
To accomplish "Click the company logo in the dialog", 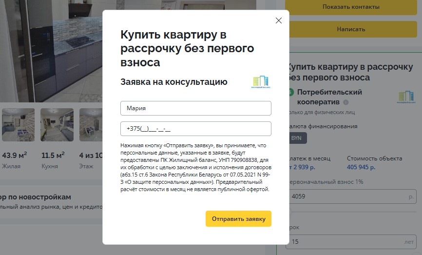I will (x=260, y=82).
